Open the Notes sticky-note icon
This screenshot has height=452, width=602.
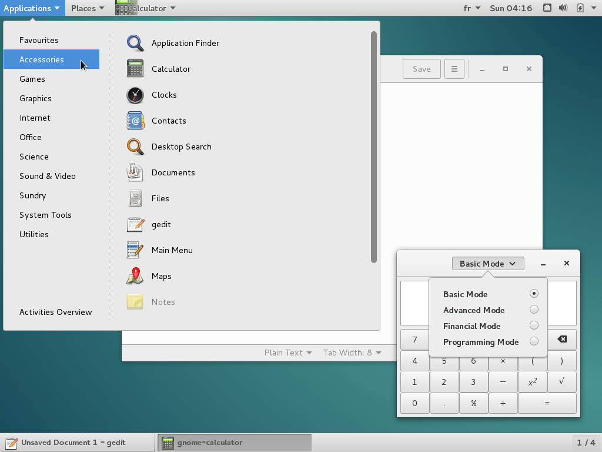point(135,302)
